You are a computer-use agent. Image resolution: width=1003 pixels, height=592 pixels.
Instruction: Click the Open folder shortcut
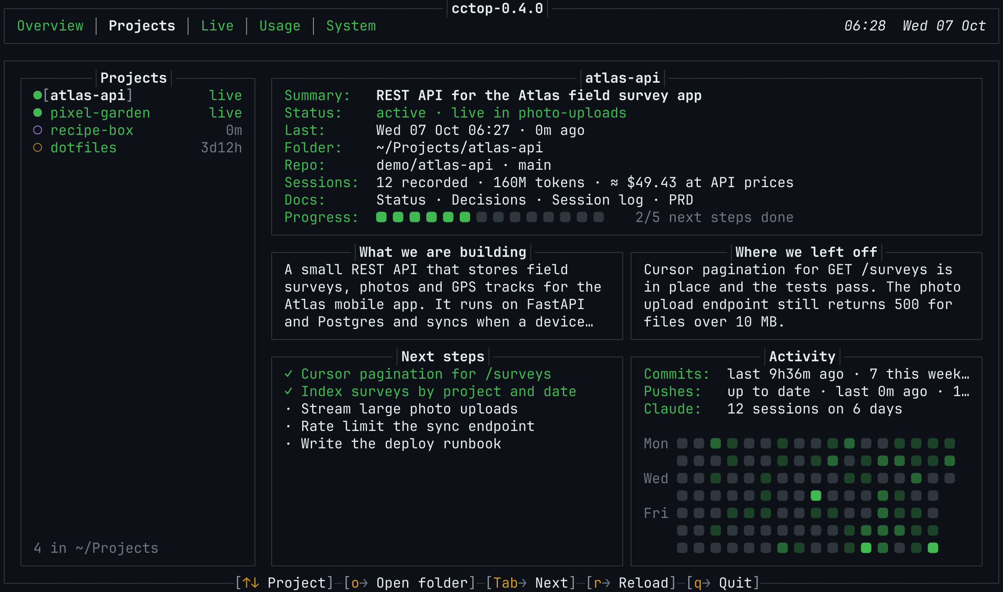410,583
